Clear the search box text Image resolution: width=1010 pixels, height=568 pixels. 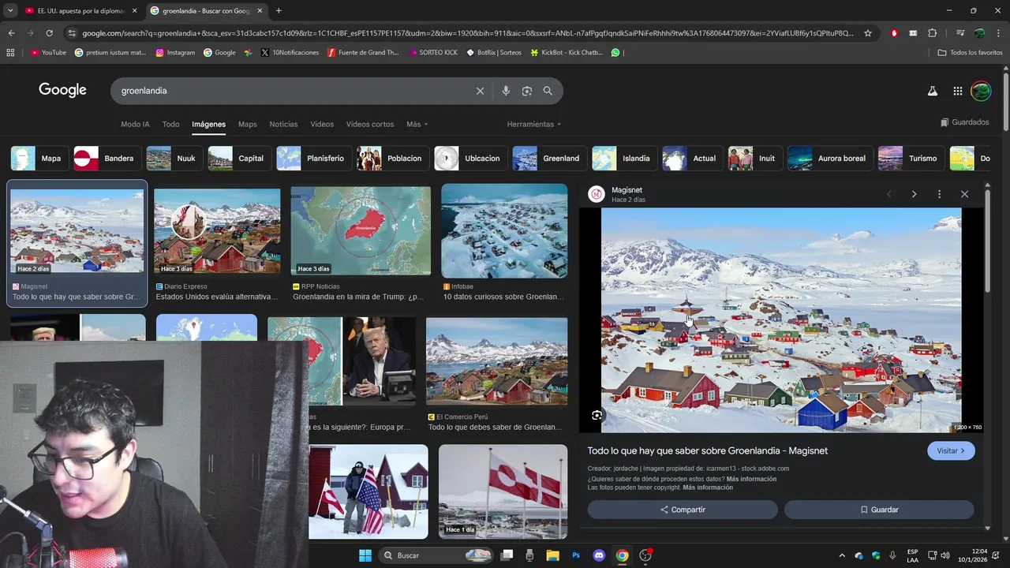tap(480, 91)
